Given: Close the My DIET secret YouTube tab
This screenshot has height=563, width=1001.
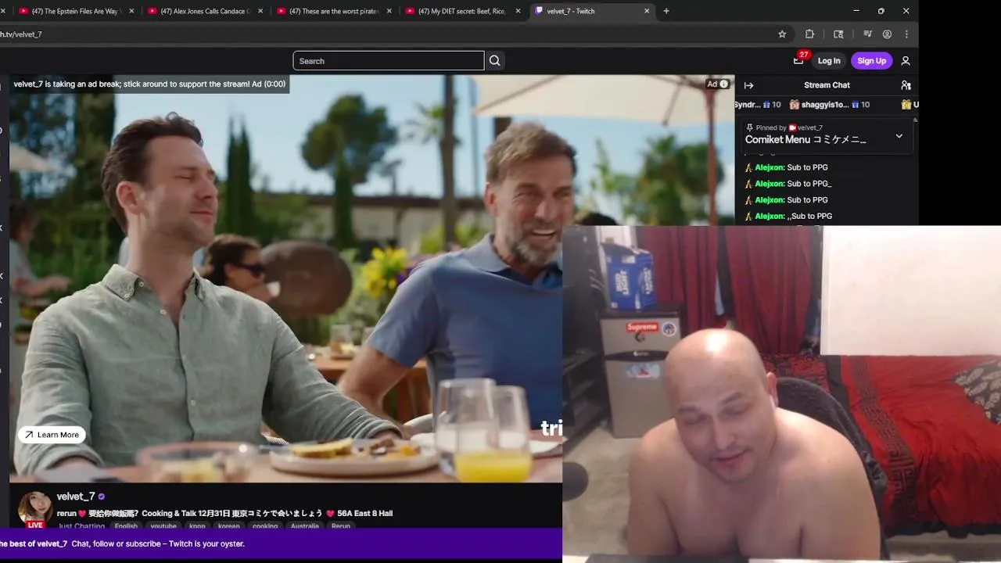Looking at the screenshot, I should tap(518, 11).
